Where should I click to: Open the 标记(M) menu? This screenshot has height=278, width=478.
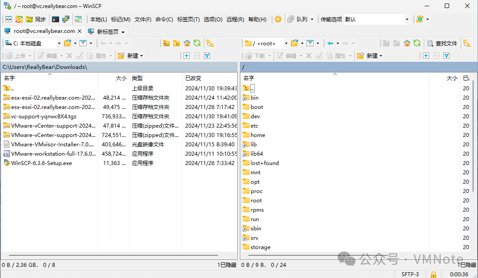click(x=121, y=19)
